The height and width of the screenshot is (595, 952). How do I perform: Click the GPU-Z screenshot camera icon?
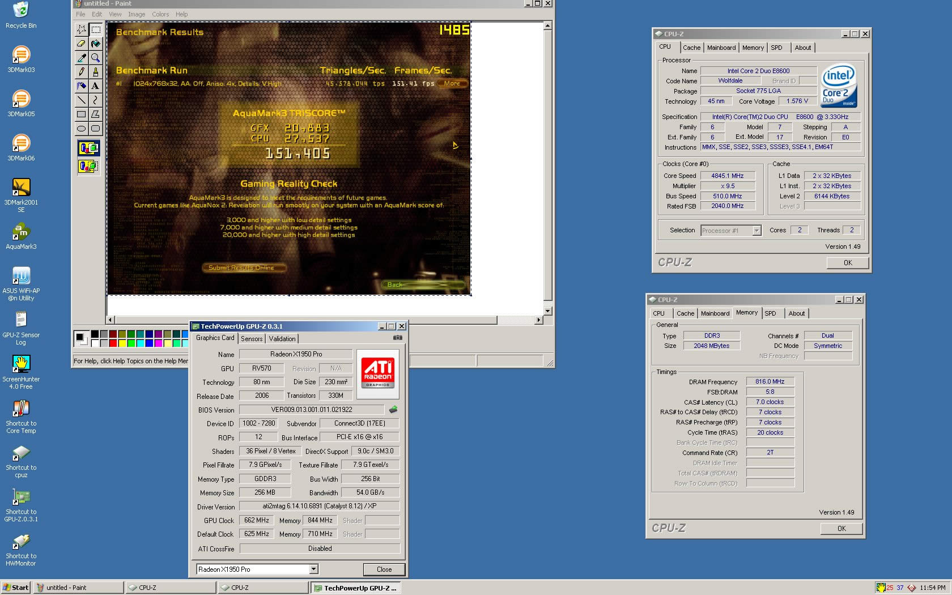[398, 338]
